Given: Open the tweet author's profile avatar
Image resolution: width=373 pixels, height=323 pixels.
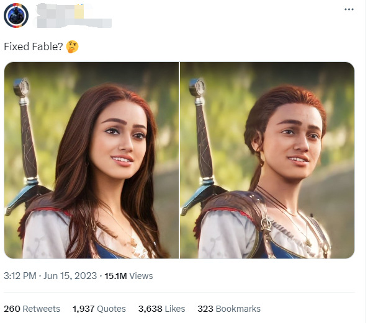Looking at the screenshot, I should 16,15.
